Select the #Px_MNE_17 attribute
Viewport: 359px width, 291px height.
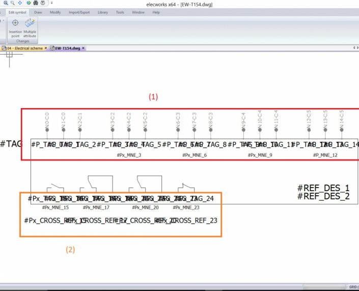point(96,207)
